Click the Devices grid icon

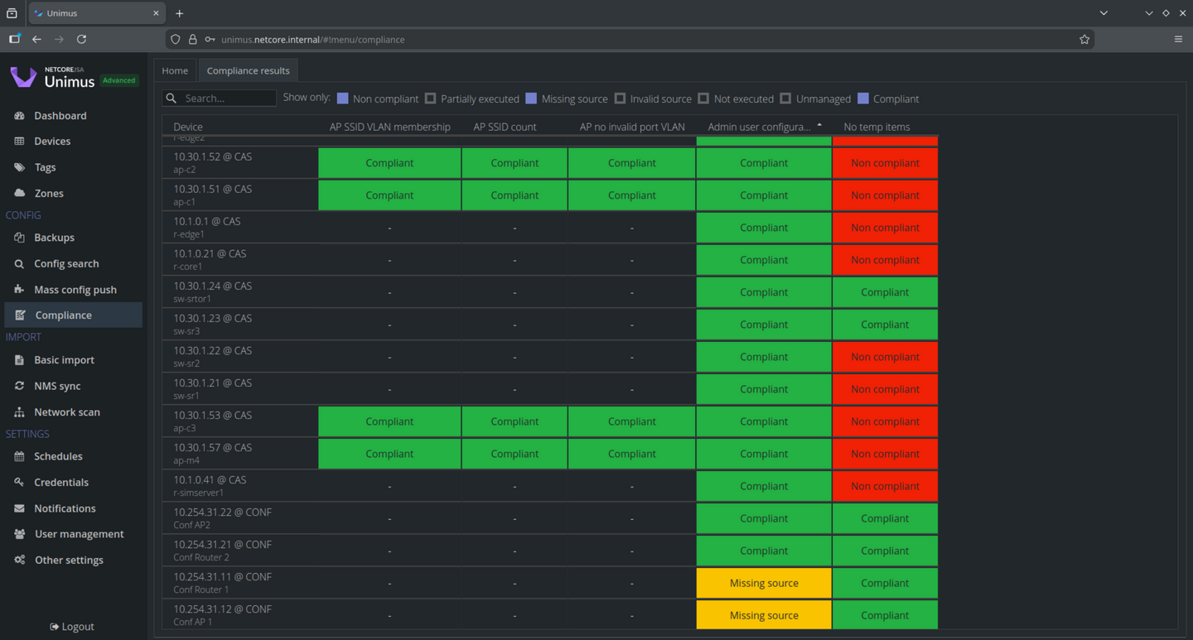pos(20,142)
